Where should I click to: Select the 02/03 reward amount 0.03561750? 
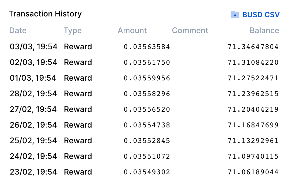147,62
